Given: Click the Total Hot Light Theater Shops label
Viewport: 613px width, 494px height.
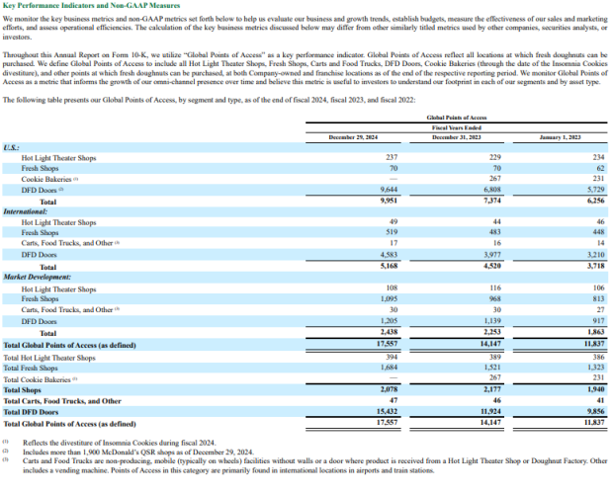Looking at the screenshot, I should (49, 358).
